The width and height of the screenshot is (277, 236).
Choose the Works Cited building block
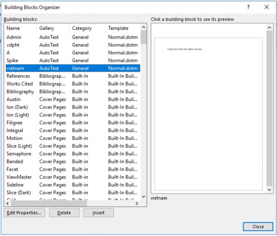(x=19, y=84)
